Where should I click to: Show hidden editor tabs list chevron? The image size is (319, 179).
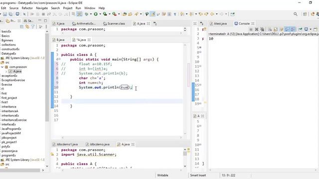pos(155,23)
